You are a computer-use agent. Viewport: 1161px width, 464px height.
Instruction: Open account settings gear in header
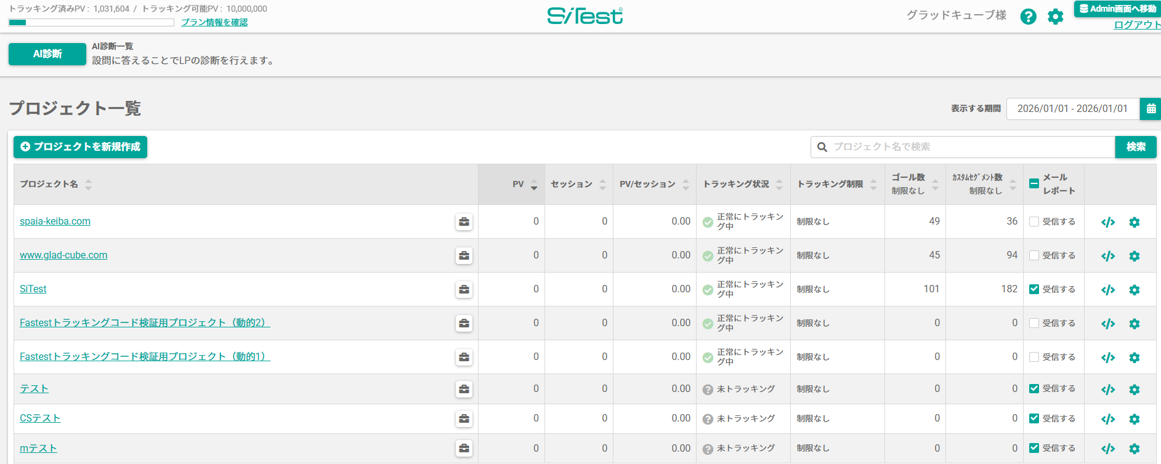tap(1056, 17)
